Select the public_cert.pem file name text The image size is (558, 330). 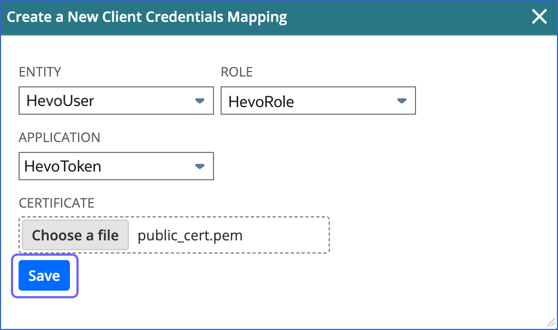tap(191, 235)
